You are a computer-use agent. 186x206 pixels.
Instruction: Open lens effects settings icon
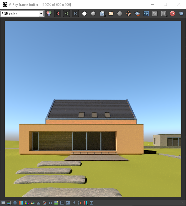[91, 203]
